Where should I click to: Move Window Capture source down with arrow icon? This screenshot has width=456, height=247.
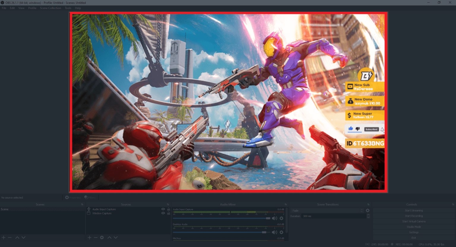coord(116,237)
